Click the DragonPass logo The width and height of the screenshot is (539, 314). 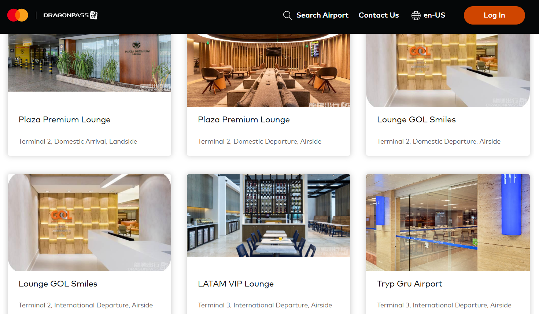pyautogui.click(x=70, y=15)
